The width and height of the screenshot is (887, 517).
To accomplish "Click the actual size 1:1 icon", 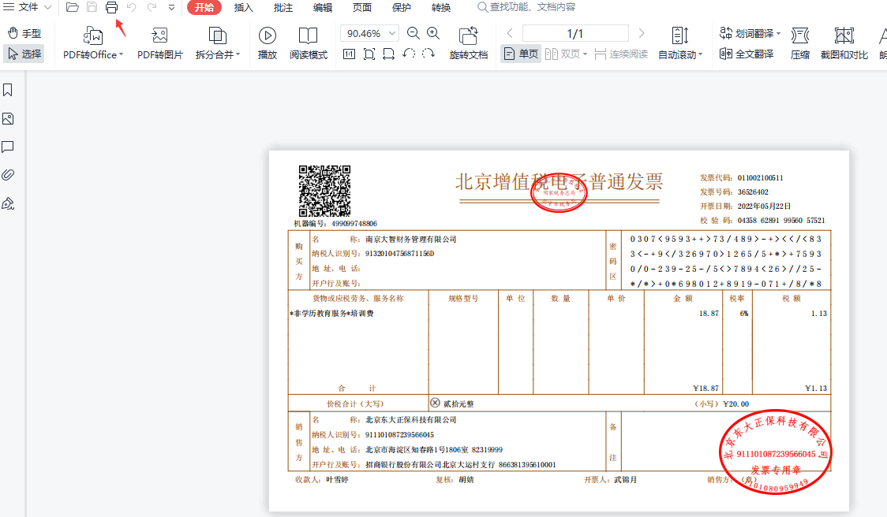I will (x=350, y=54).
